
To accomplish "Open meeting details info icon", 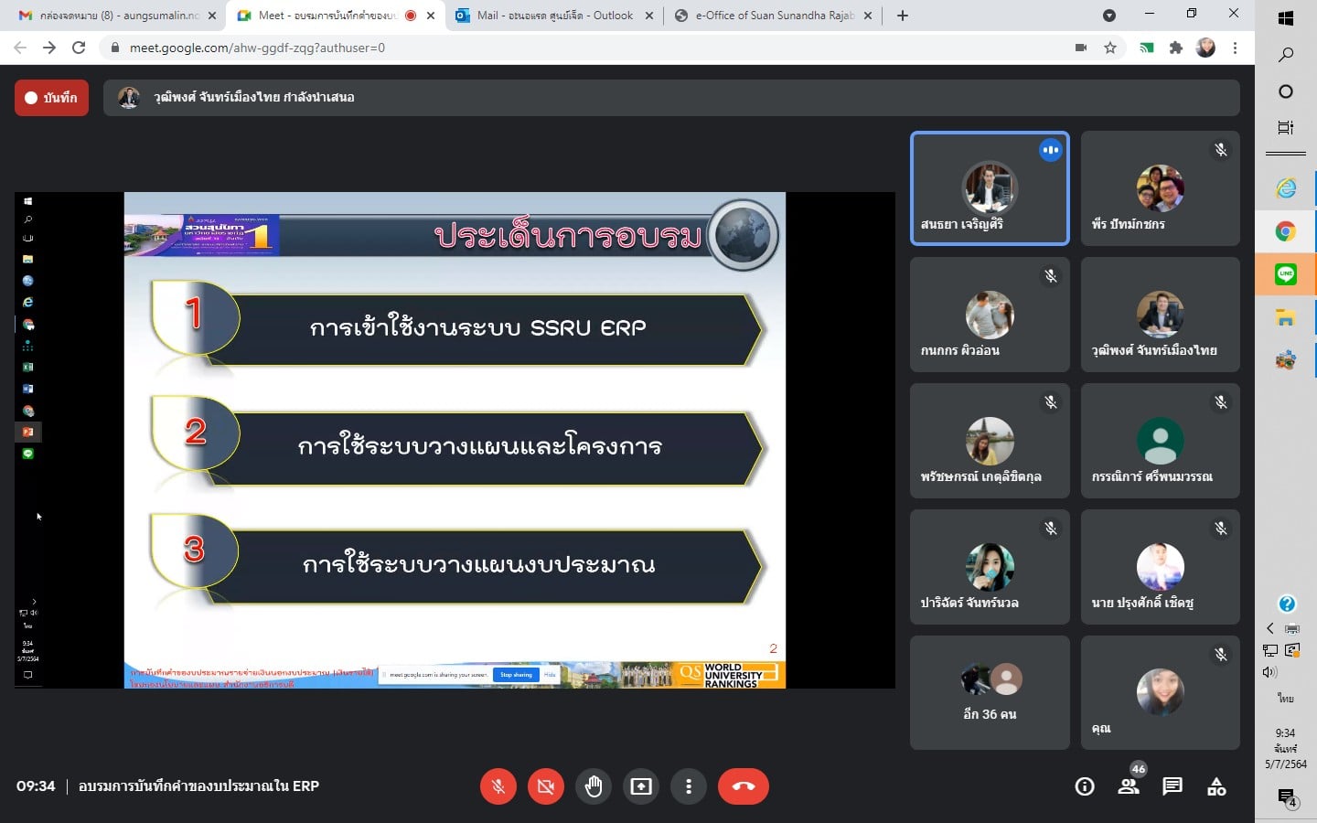I will (1085, 786).
